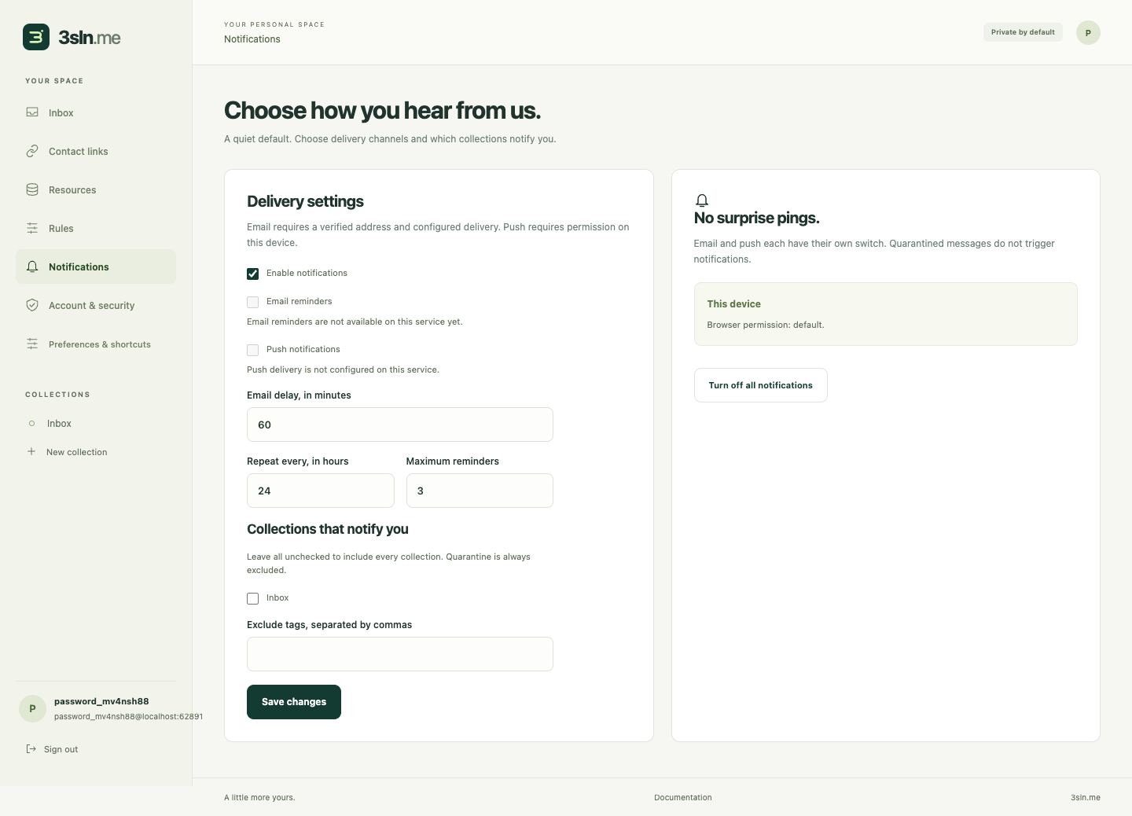This screenshot has height=816, width=1132.
Task: Click the 3sln.me footer text
Action: [x=1086, y=797]
